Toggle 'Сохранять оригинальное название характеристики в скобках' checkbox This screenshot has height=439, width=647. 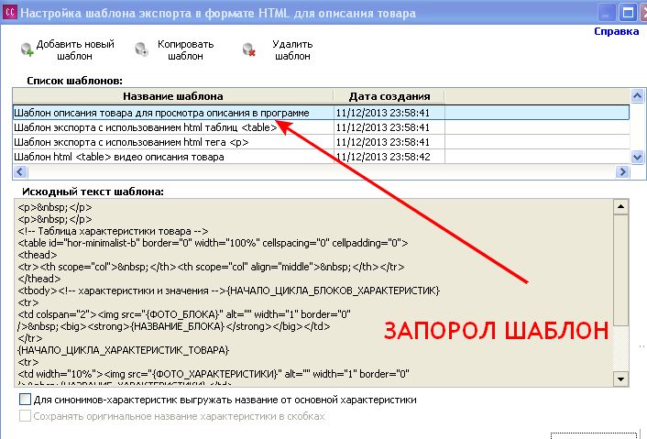tap(25, 416)
